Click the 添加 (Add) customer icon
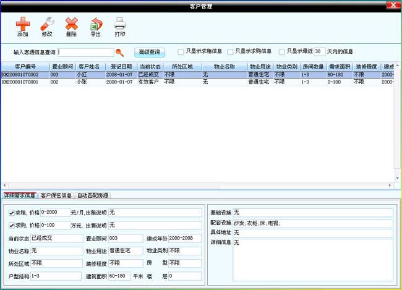 pyautogui.click(x=23, y=24)
